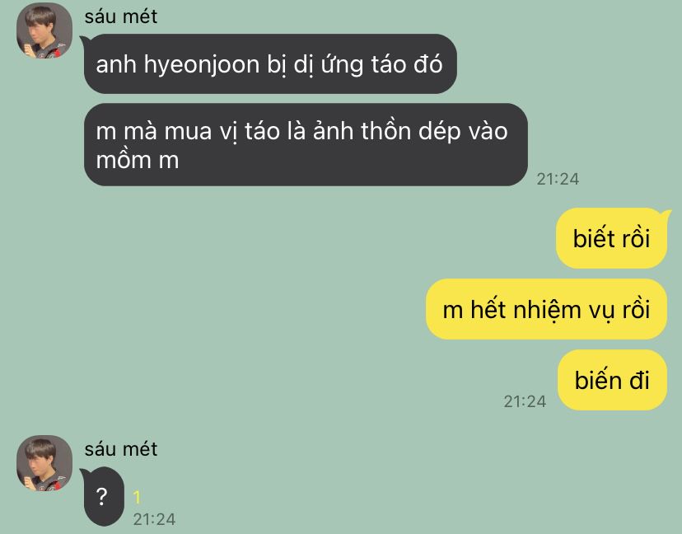The width and height of the screenshot is (682, 534).
Task: Click the tail of the "anh hyeonjoon" bubble
Action: (84, 41)
